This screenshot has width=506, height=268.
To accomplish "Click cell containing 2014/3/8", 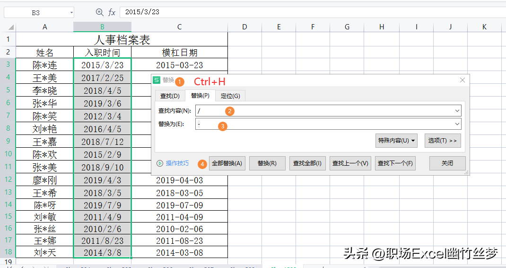I will pos(102,252).
